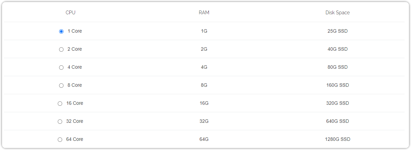Screen dimensions: 411x150
Task: Click the 640G SSD disk value
Action: (338, 121)
